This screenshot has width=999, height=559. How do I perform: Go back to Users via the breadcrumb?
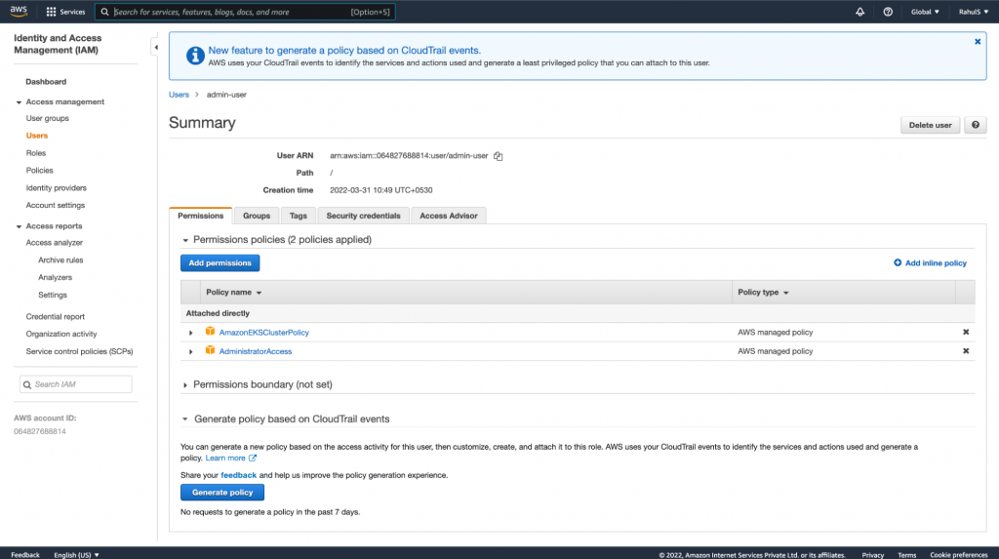tap(180, 95)
